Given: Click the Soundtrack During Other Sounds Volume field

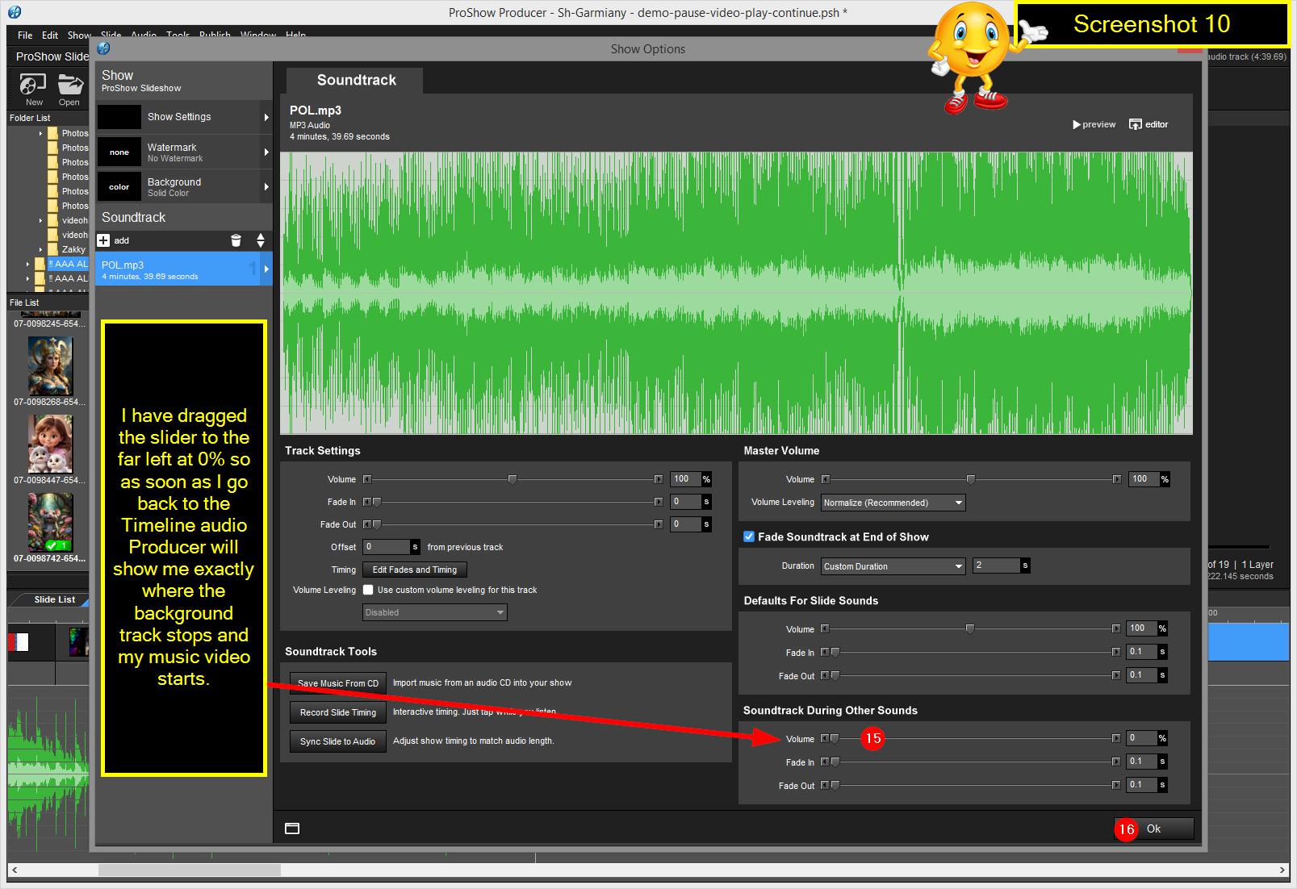Looking at the screenshot, I should point(1141,738).
